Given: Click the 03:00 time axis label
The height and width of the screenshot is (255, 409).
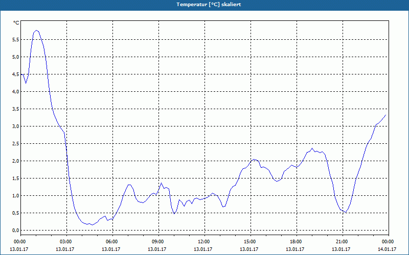Looking at the screenshot, I should [x=65, y=242].
